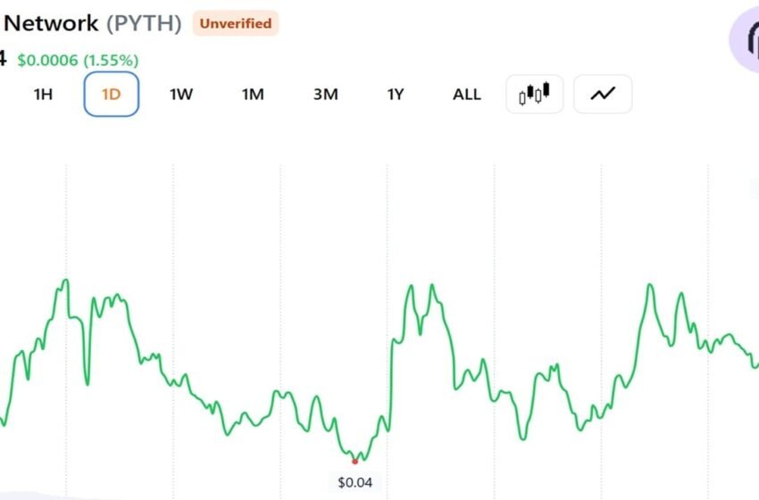This screenshot has height=500, width=759.
Task: Select the ALL time range
Action: coord(467,94)
